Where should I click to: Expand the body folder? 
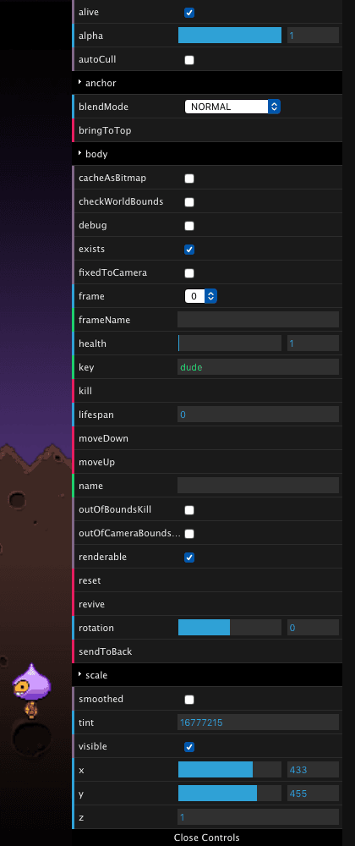tap(207, 154)
